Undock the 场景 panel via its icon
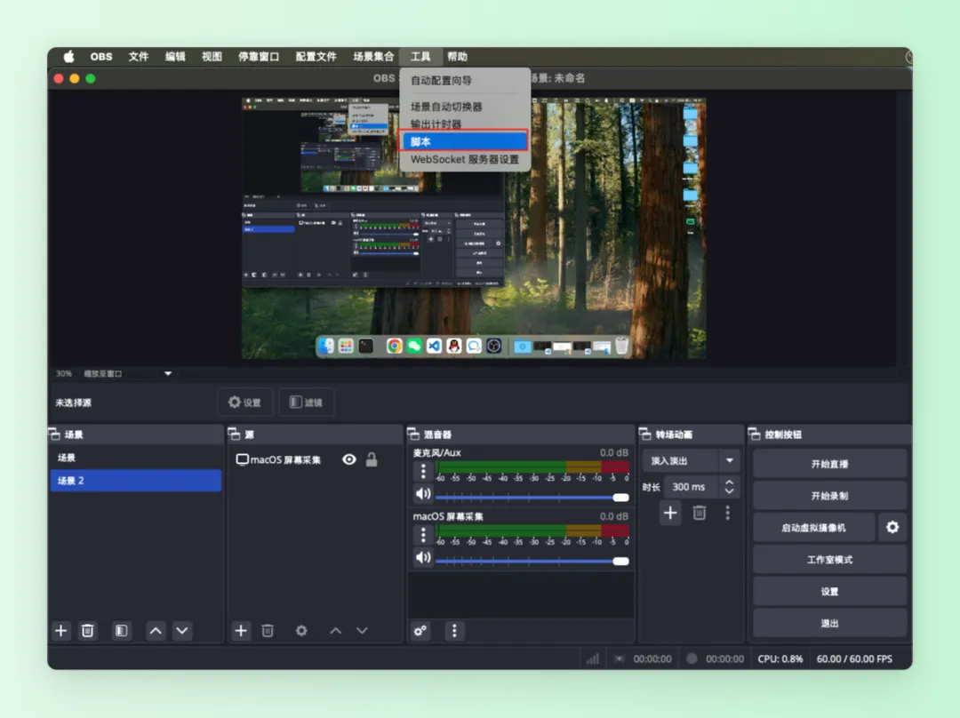 tap(54, 434)
